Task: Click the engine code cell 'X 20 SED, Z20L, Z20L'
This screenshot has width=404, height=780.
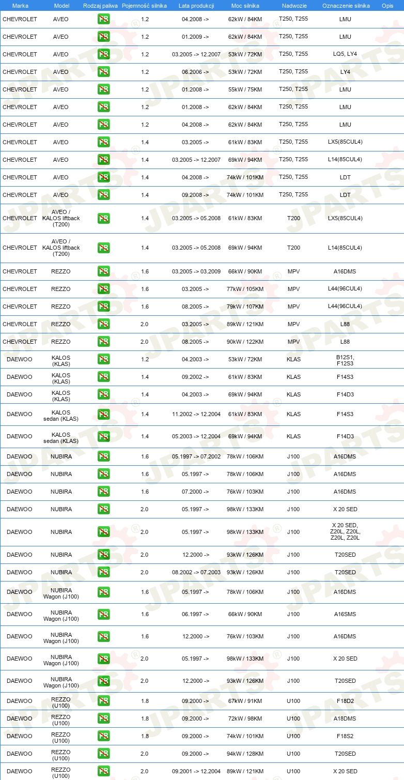Action: (345, 532)
